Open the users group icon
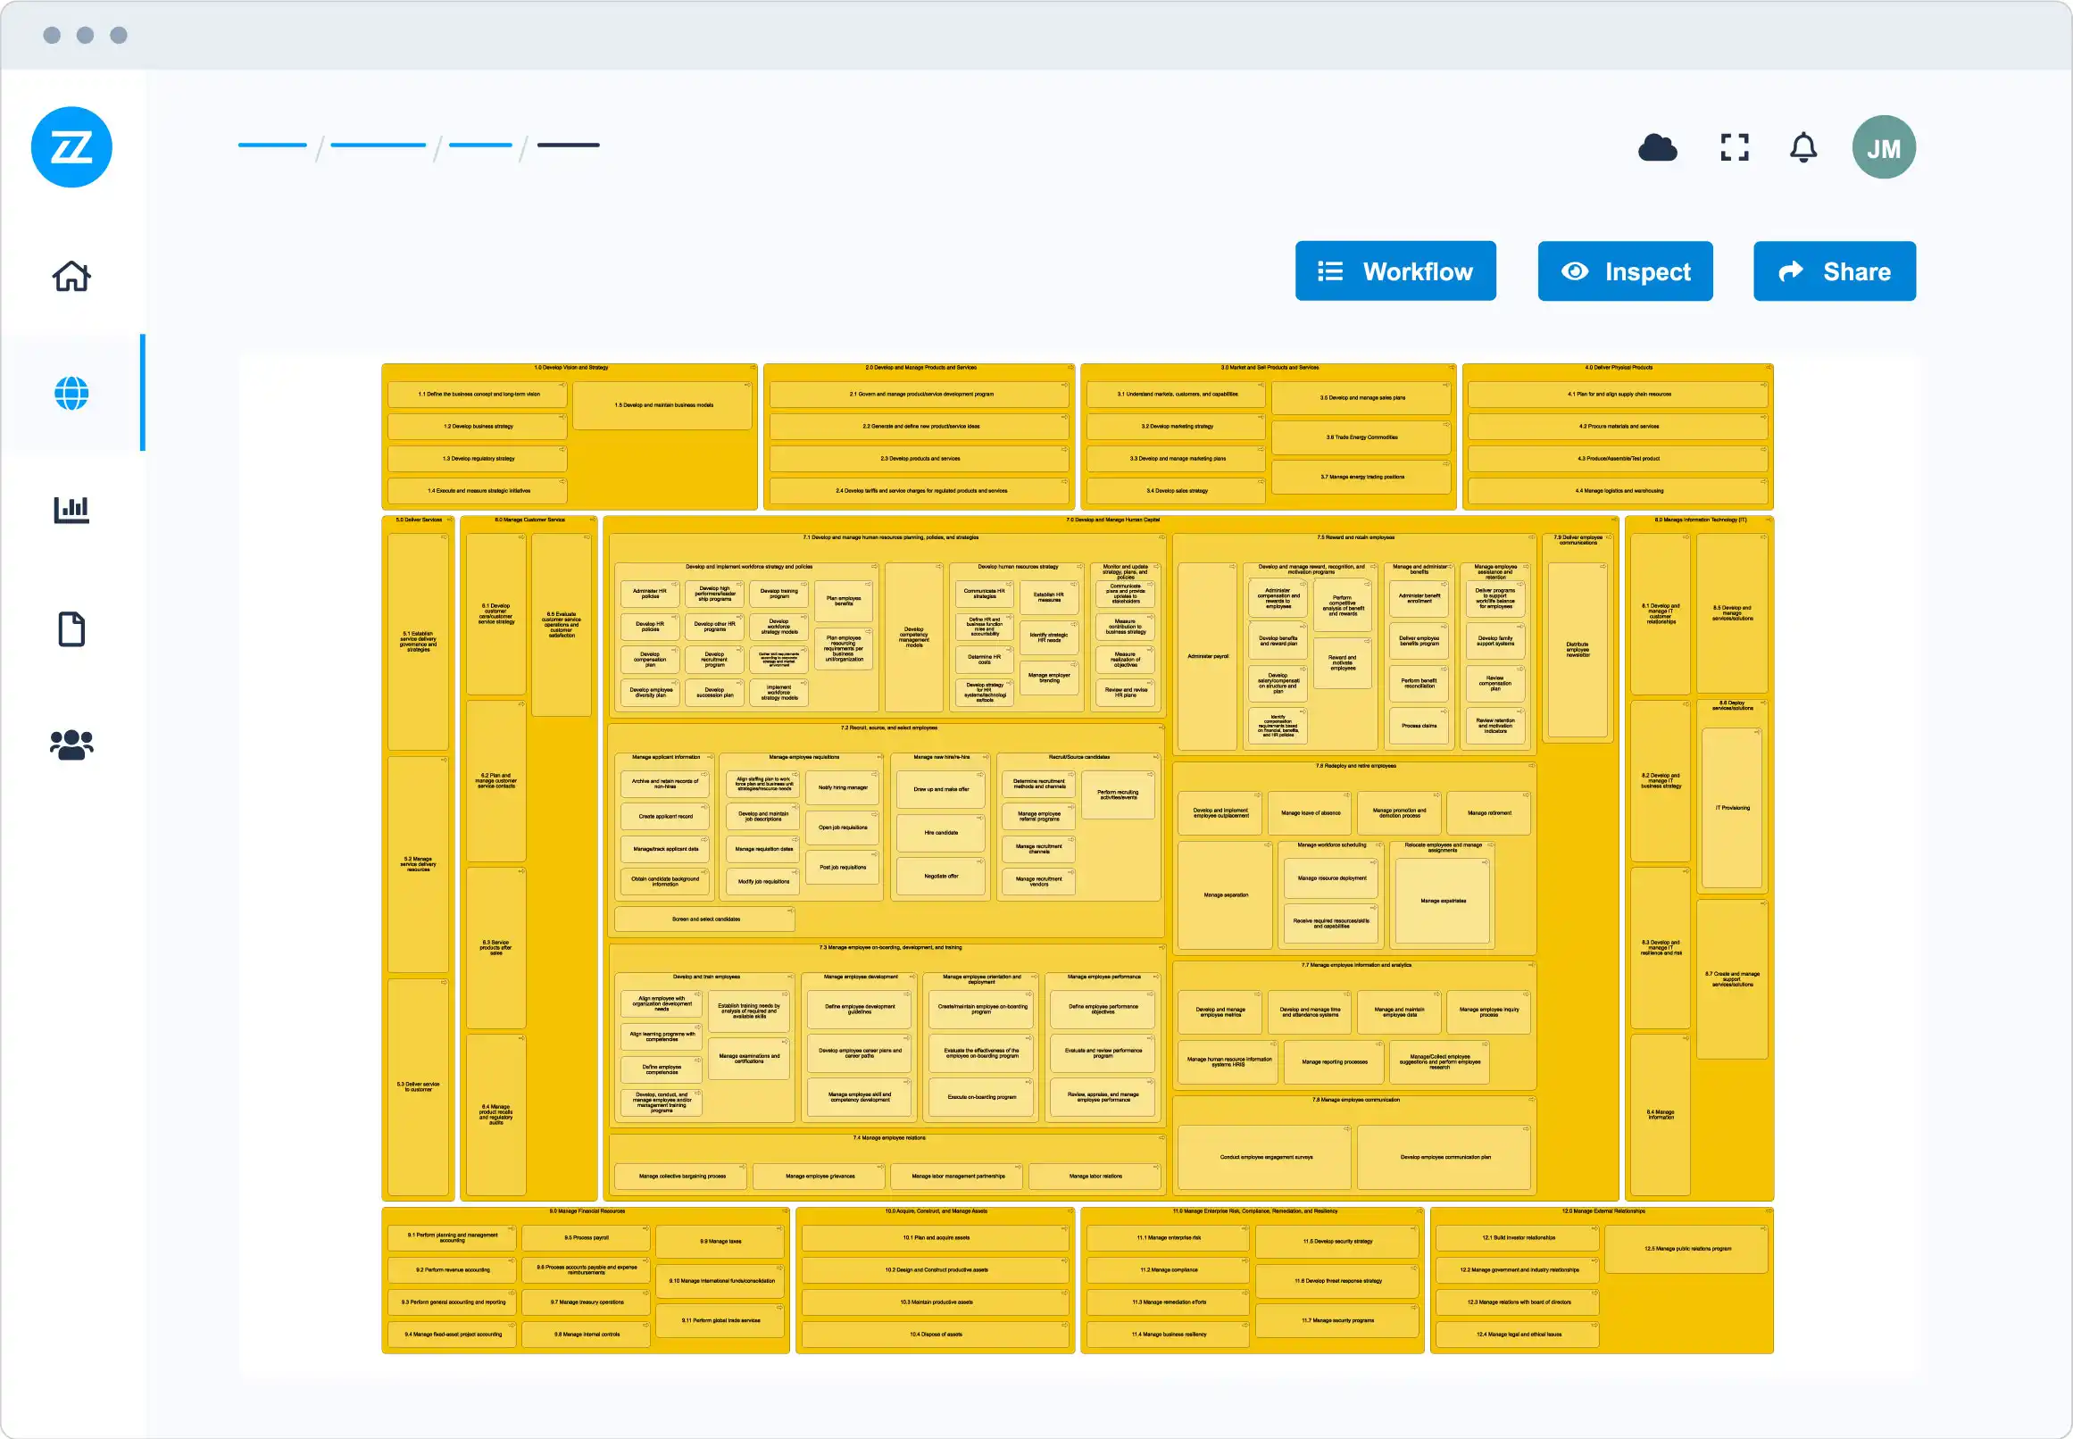 (x=71, y=744)
